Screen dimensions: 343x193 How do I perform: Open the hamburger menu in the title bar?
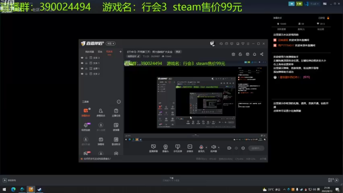click(248, 44)
